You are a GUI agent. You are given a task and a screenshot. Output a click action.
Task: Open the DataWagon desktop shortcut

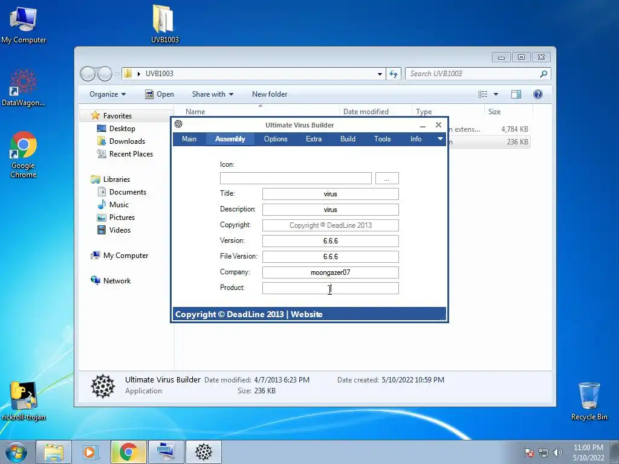tap(24, 88)
